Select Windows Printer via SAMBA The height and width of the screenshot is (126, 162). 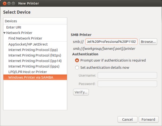point(31,77)
